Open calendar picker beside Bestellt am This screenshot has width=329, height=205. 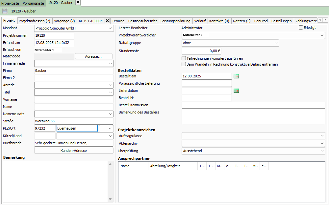point(236,76)
